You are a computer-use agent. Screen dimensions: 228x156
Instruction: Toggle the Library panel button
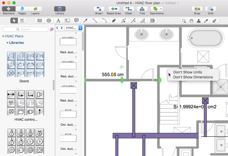click(60, 9)
